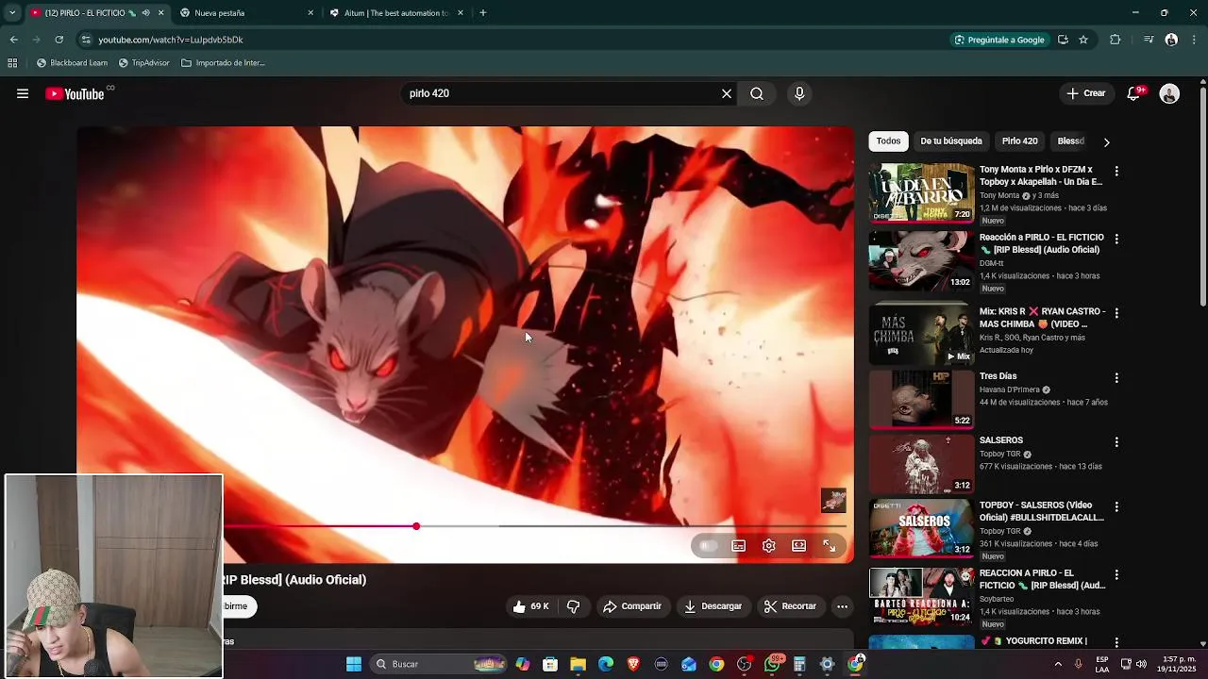Click Pregúntale a Google button

point(999,40)
